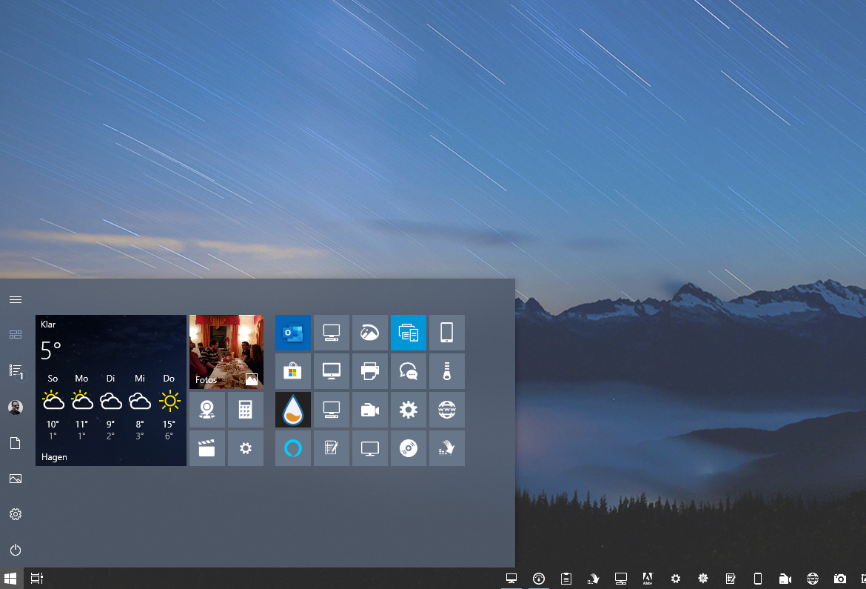Click the gauge speedometer taskbar icon
Image resolution: width=866 pixels, height=589 pixels.
click(x=539, y=579)
